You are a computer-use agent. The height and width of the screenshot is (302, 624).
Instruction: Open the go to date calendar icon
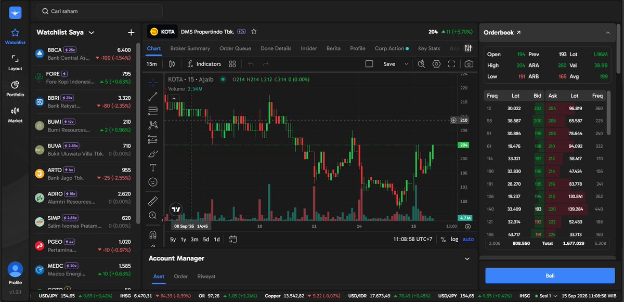(x=232, y=239)
